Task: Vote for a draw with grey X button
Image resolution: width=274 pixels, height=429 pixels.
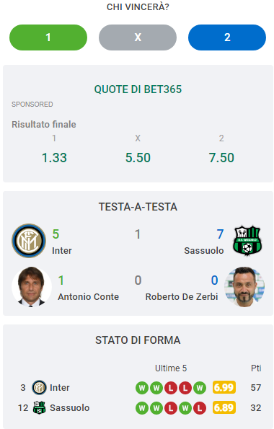Action: pos(138,37)
